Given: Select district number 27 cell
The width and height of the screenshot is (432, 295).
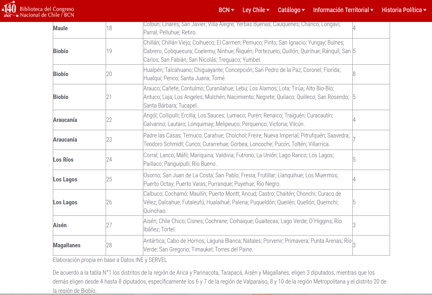Looking at the screenshot, I should (124, 225).
